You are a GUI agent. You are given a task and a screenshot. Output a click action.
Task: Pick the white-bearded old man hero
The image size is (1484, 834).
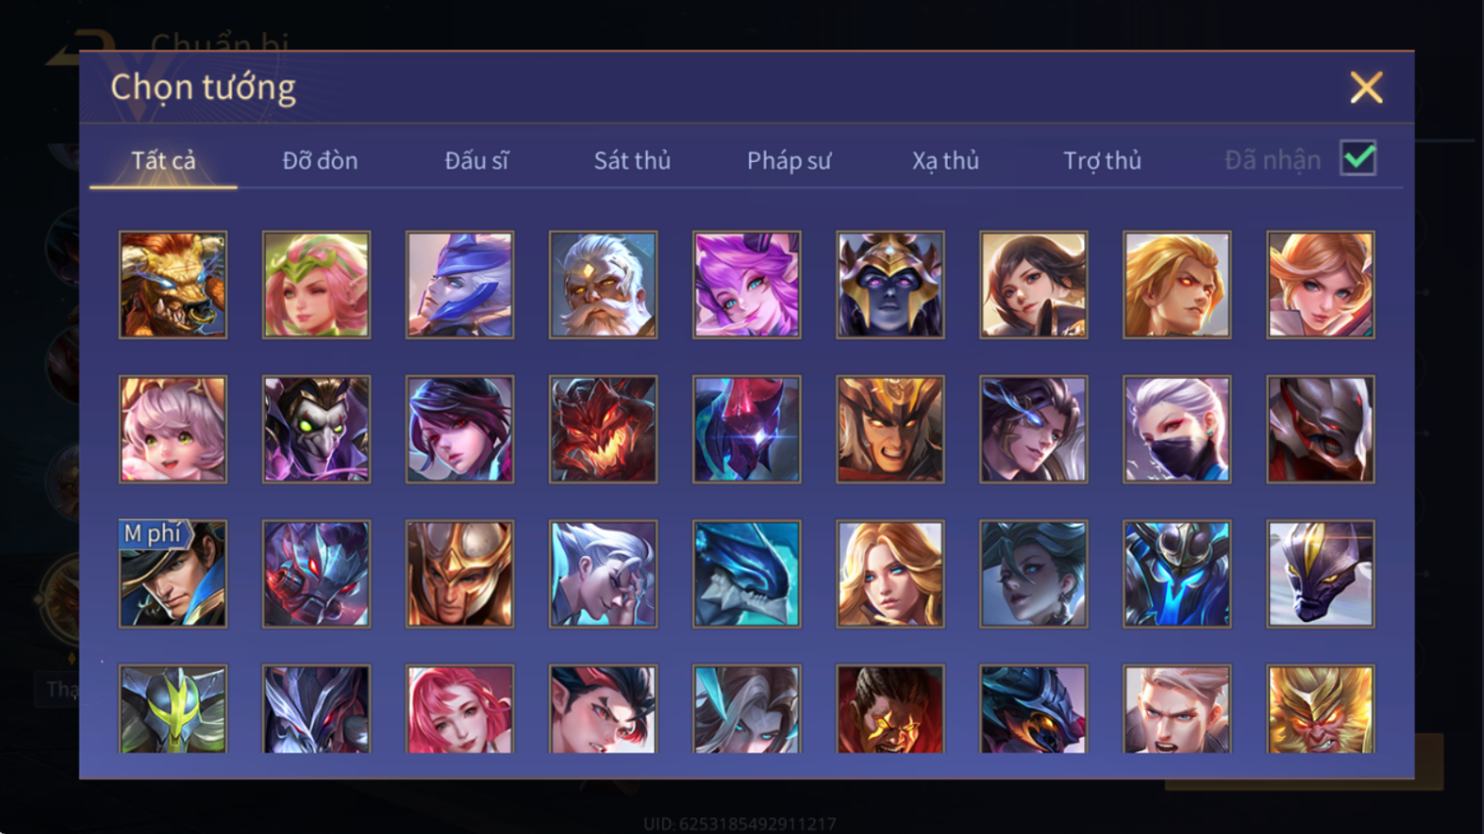pyautogui.click(x=603, y=285)
